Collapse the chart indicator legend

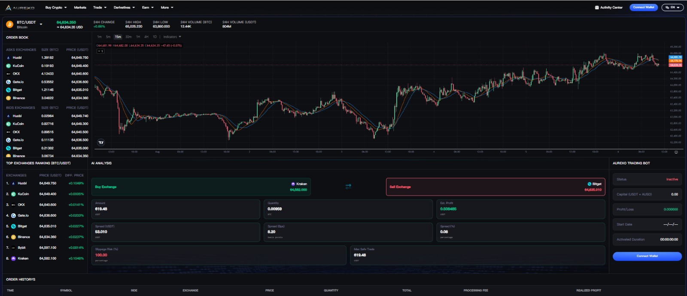point(100,51)
